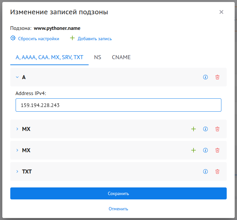Delete the second MX record via its trash icon

coord(217,150)
